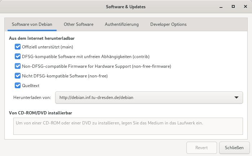Open the Authentifizierung tab

[121, 24]
